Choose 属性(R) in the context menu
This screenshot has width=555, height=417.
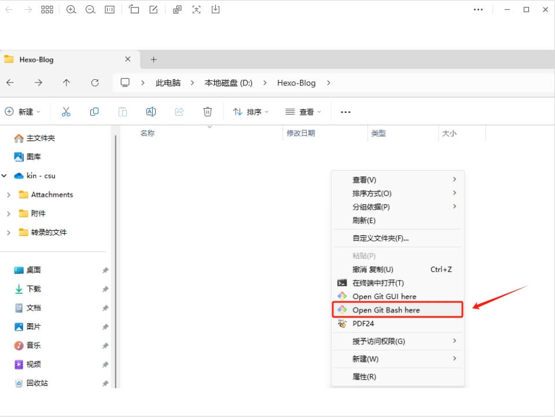(364, 377)
